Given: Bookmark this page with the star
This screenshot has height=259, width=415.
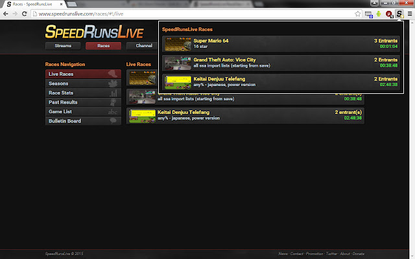Looking at the screenshot, I should 357,14.
